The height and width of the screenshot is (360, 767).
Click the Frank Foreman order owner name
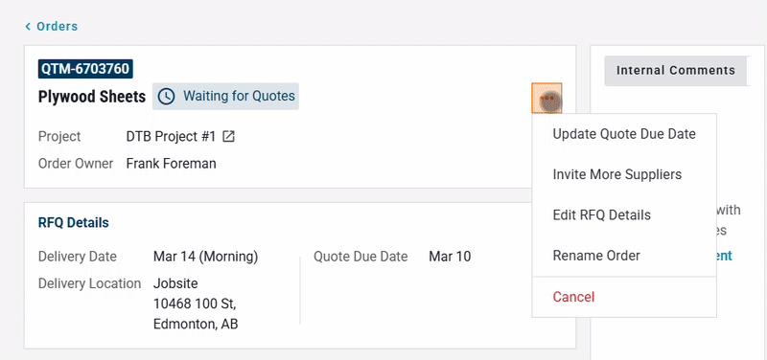coord(172,164)
